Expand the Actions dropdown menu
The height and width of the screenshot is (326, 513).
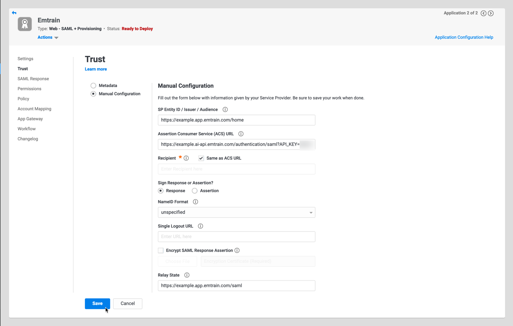click(x=48, y=38)
